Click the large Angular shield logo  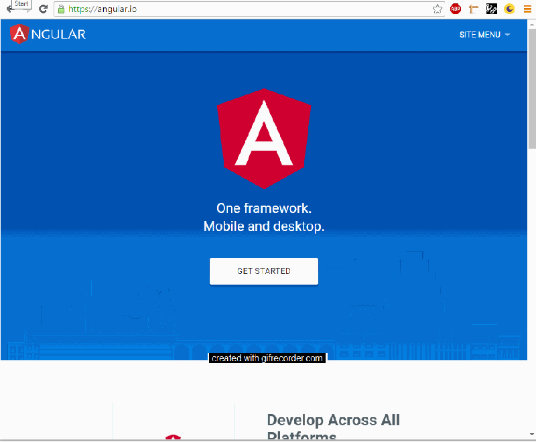click(264, 138)
